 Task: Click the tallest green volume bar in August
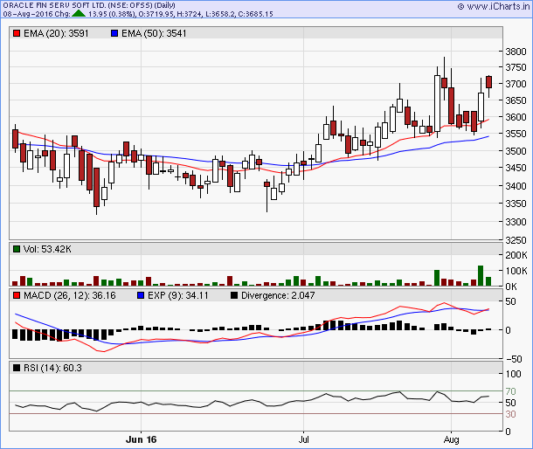pyautogui.click(x=481, y=276)
